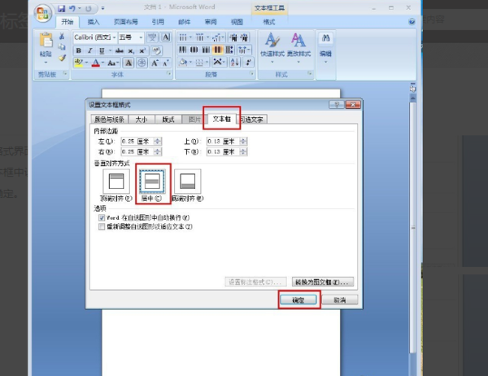The width and height of the screenshot is (488, 376).
Task: Select the Format Painter brush icon
Action: 63,58
